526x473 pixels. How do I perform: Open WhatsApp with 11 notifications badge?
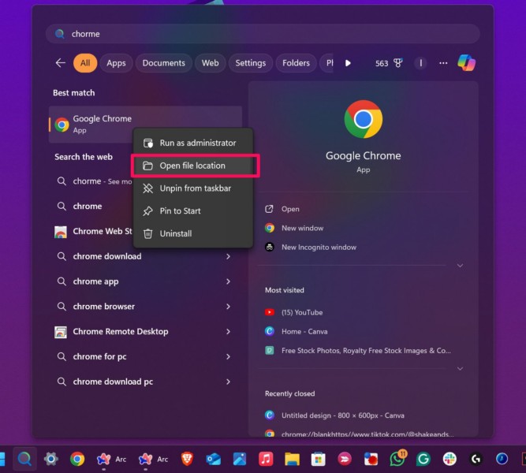pos(398,458)
